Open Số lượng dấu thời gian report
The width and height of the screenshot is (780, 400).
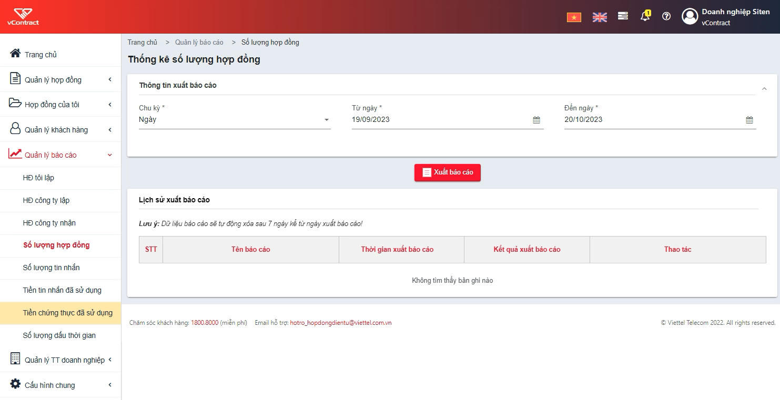tap(60, 335)
